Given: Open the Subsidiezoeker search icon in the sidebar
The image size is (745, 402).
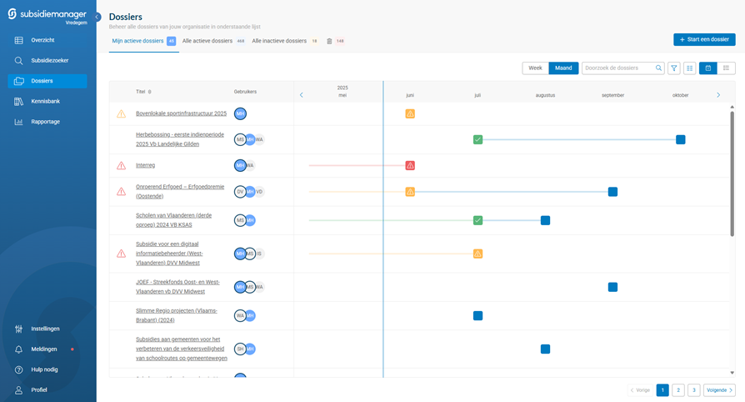Looking at the screenshot, I should (x=18, y=61).
